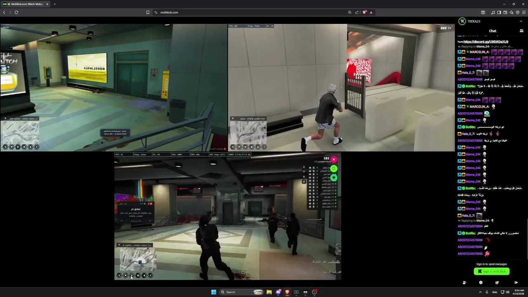Screen dimensions: 528x297
Task: Open Windows Start menu
Action: coord(214,292)
